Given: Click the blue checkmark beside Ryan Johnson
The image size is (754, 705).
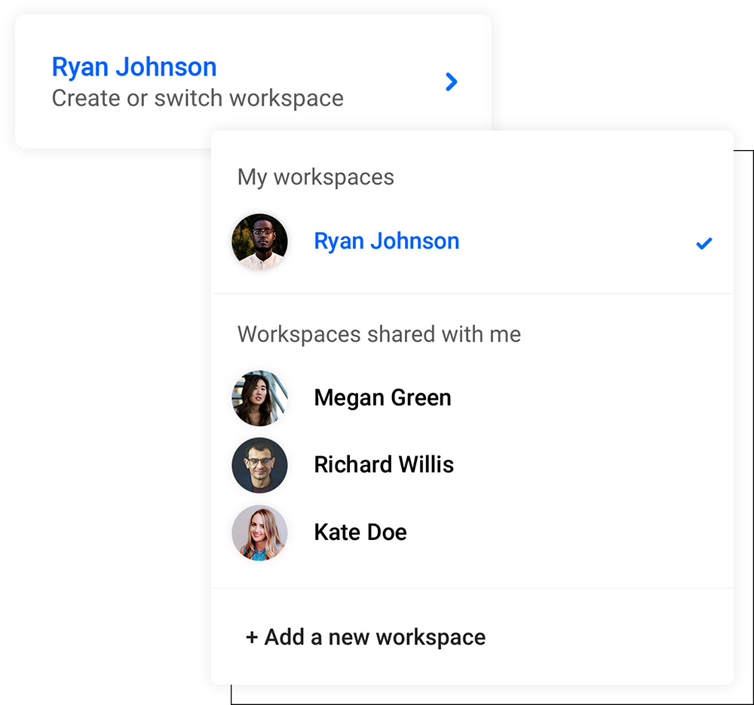Looking at the screenshot, I should click(703, 244).
